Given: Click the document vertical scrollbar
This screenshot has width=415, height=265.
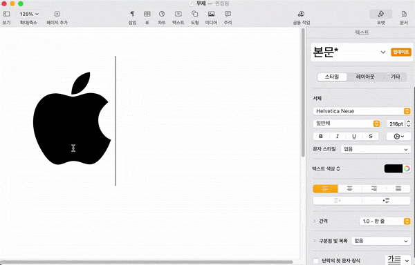Looking at the screenshot, I should click(x=303, y=92).
